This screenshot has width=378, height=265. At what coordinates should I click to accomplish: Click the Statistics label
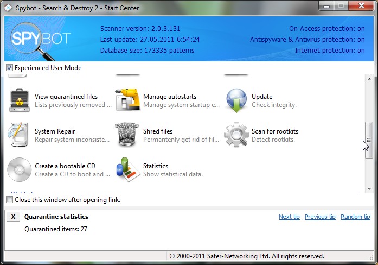pyautogui.click(x=156, y=166)
